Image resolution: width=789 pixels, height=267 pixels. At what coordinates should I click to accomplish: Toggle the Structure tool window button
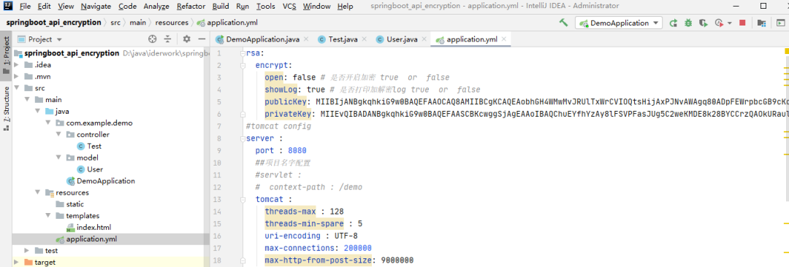(x=6, y=108)
